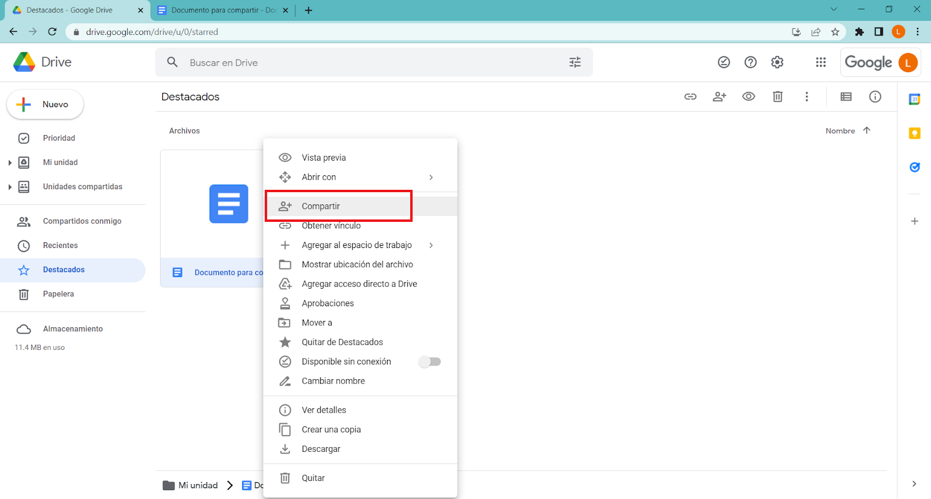Image resolution: width=931 pixels, height=499 pixels.
Task: Open Google Calendar side panel icon
Action: (915, 100)
